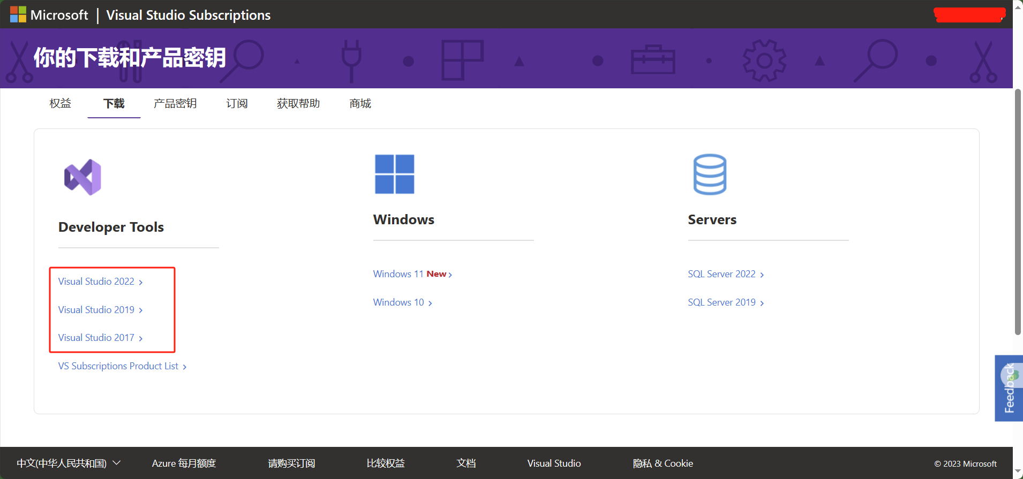Select the 下载 tab
Viewport: 1023px width, 479px height.
coord(114,103)
